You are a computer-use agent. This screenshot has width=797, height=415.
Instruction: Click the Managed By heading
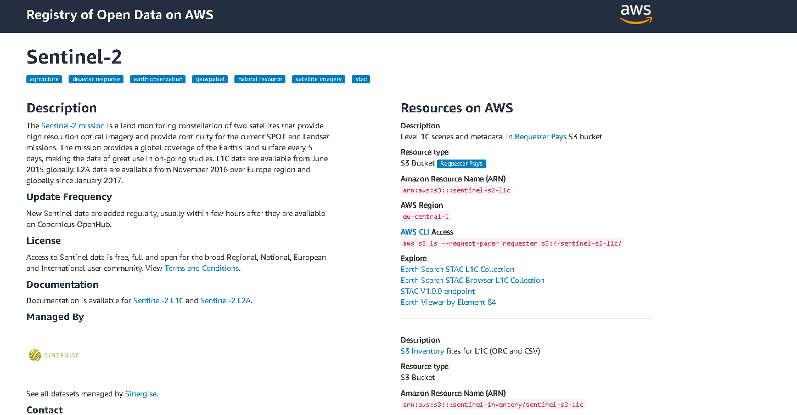click(x=55, y=317)
